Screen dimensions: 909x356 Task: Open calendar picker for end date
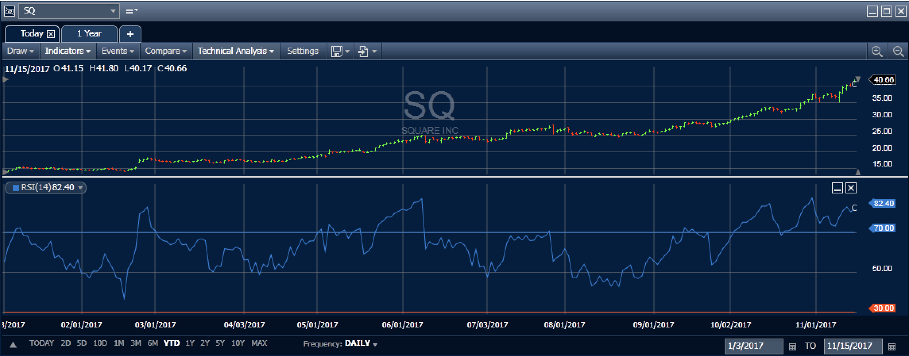point(892,347)
